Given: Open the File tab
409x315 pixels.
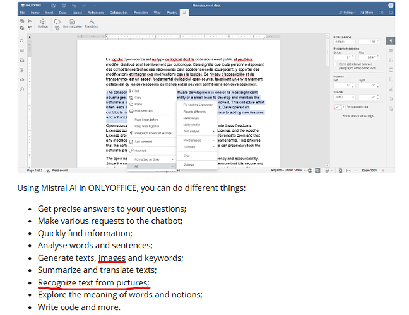Looking at the screenshot, I should (23, 13).
